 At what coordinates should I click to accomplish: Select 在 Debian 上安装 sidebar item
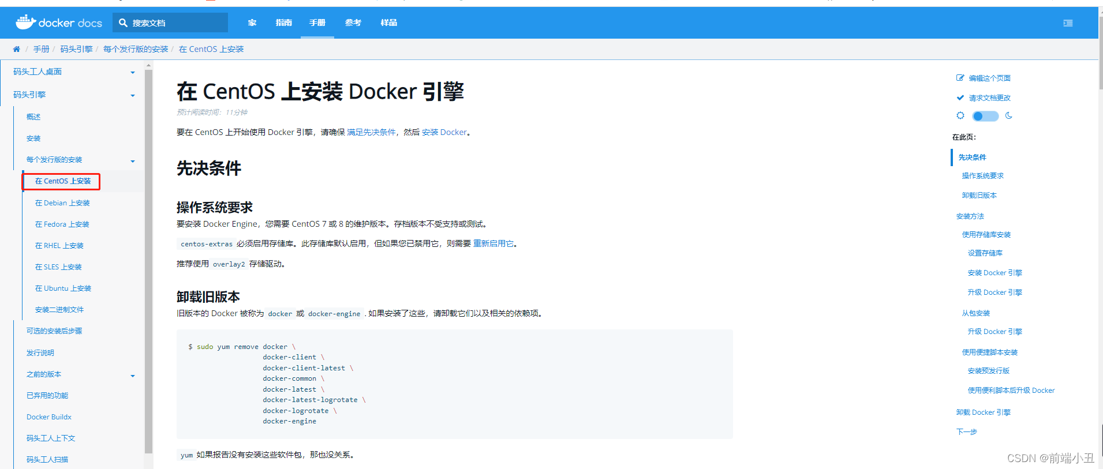click(x=62, y=203)
